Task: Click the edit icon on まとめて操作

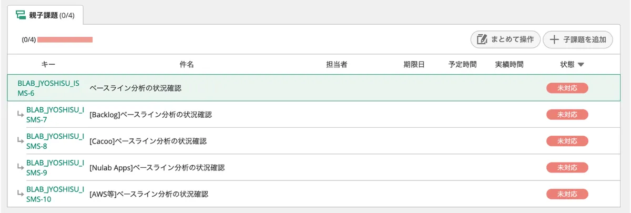Action: 481,39
